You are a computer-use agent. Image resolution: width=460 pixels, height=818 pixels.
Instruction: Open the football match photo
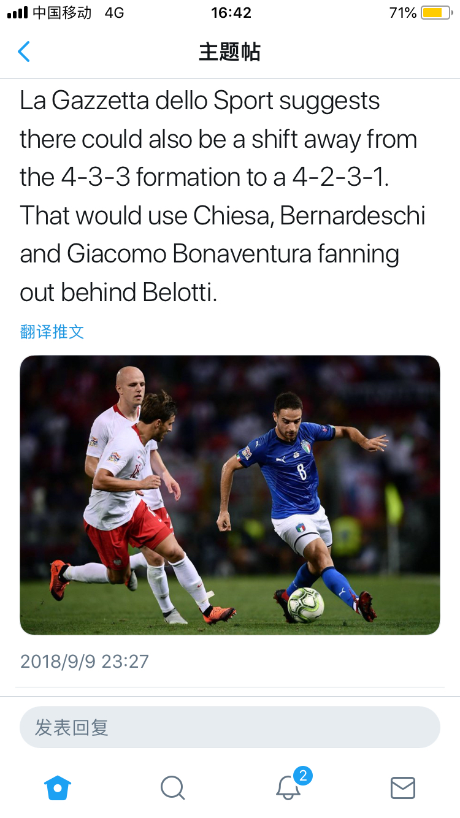pyautogui.click(x=230, y=495)
